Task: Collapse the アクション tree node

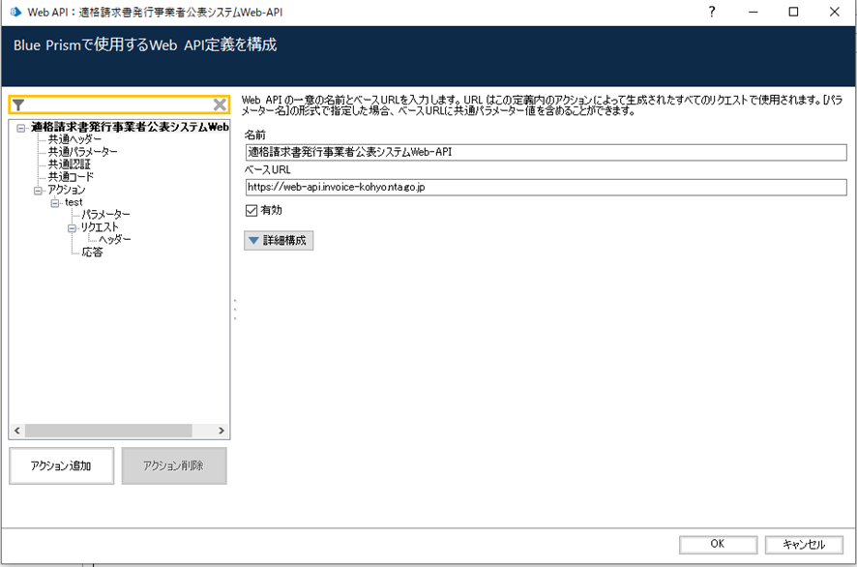Action: pos(39,191)
